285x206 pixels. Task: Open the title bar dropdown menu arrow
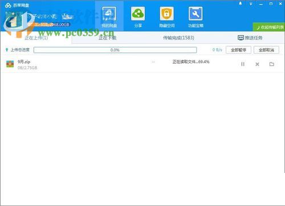[x=251, y=4]
